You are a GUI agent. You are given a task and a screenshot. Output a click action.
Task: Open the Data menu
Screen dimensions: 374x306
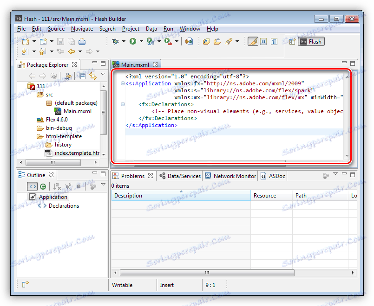click(x=151, y=29)
